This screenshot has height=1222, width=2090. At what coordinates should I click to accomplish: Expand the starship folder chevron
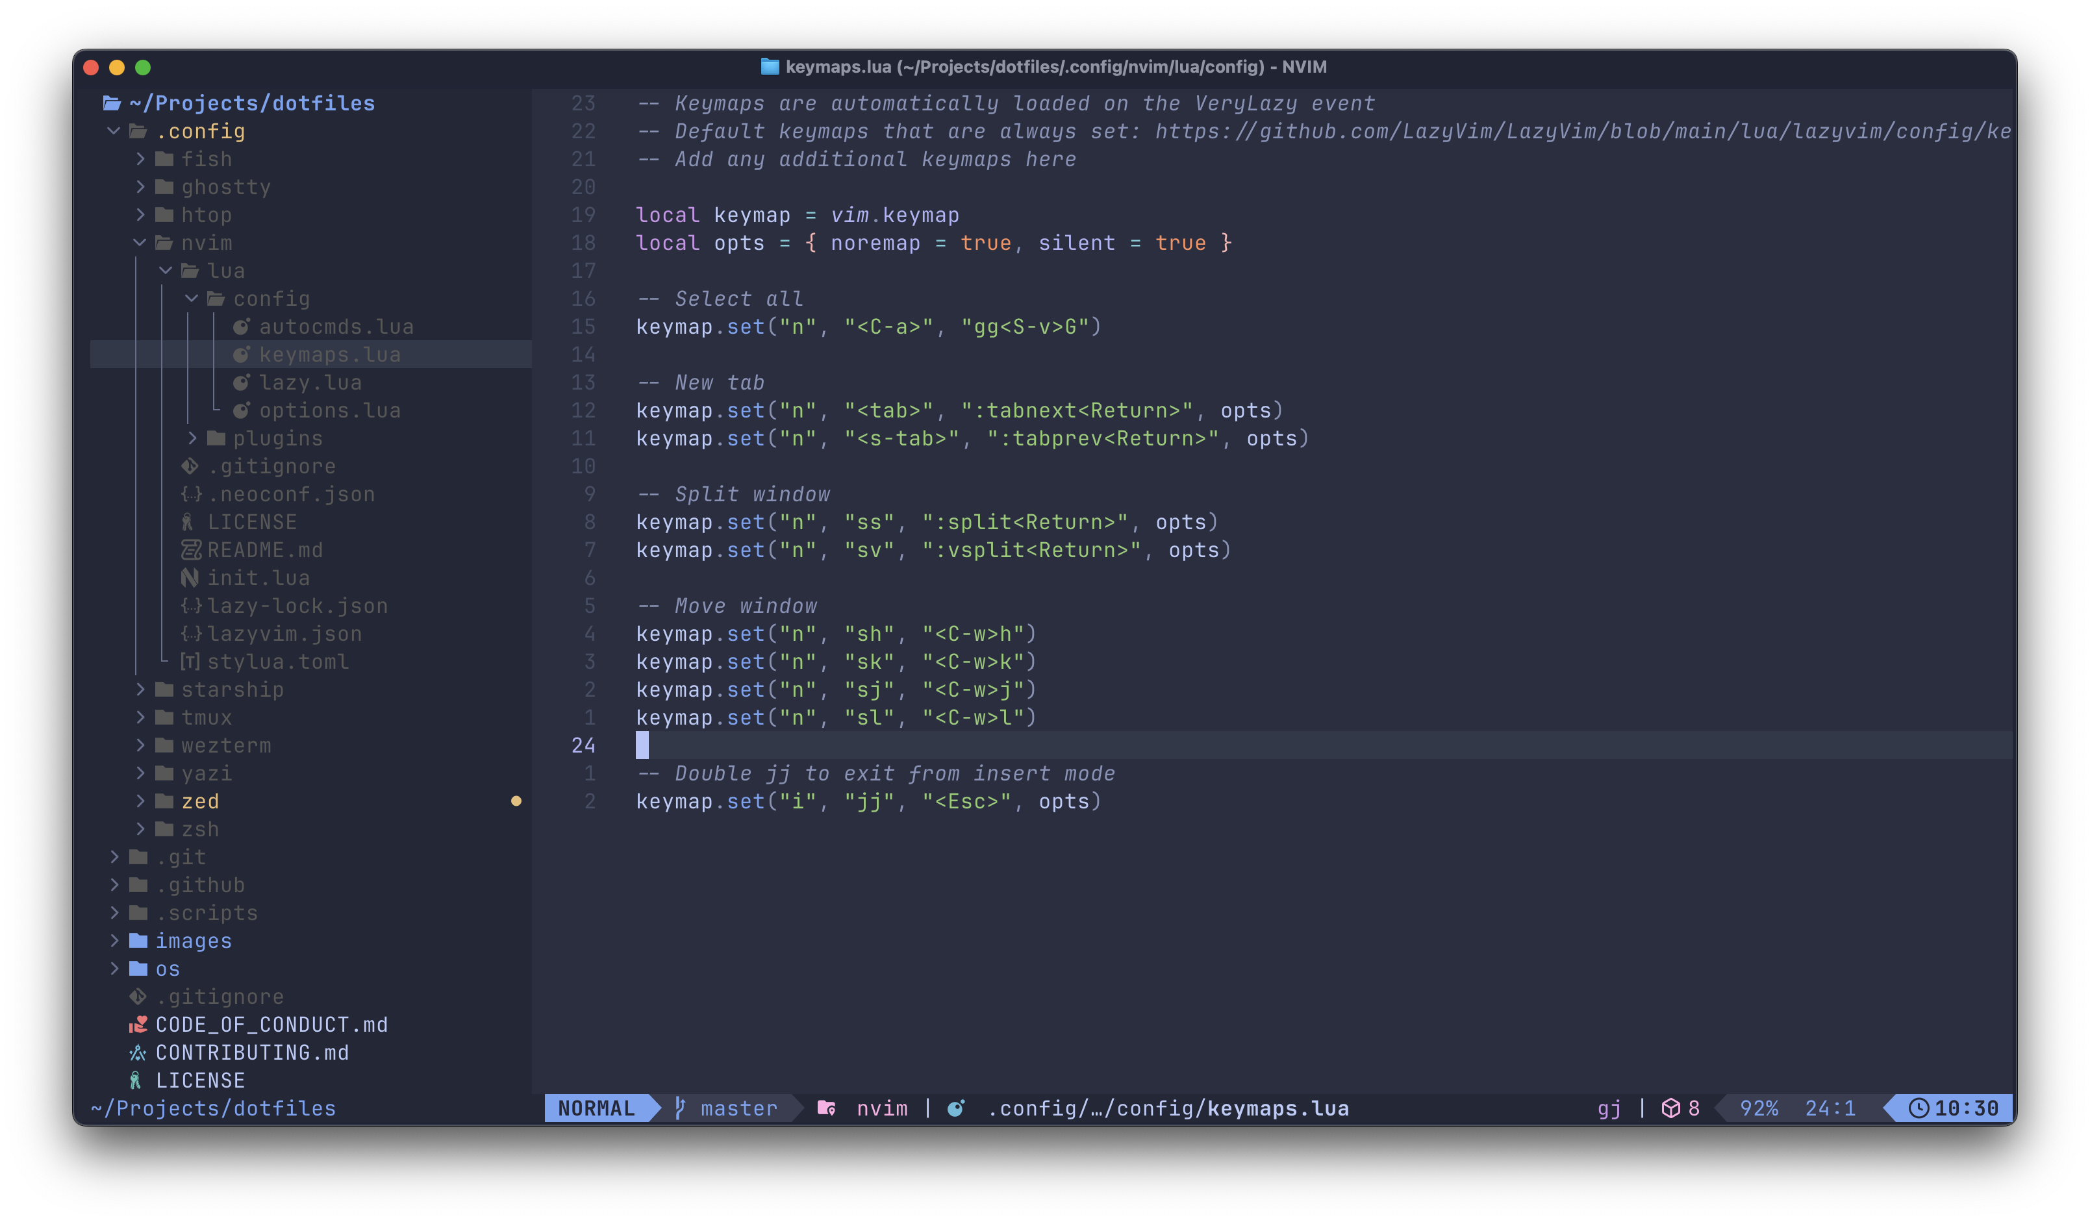coord(140,689)
